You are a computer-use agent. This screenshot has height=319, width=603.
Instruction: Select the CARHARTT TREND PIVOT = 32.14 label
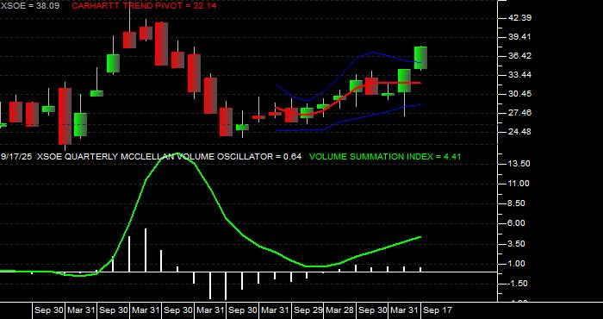[144, 6]
